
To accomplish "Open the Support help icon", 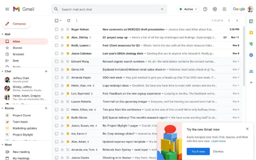I will click(x=205, y=9).
